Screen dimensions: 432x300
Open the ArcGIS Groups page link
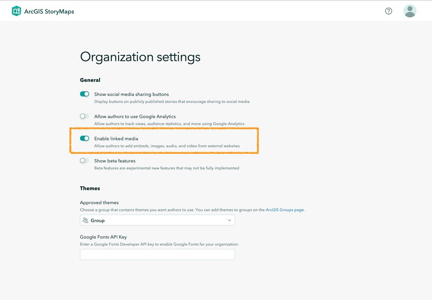pyautogui.click(x=285, y=210)
